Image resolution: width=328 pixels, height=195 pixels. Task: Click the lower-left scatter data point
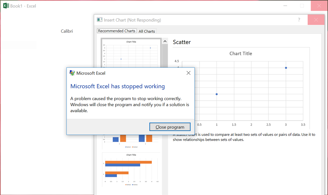click(217, 94)
